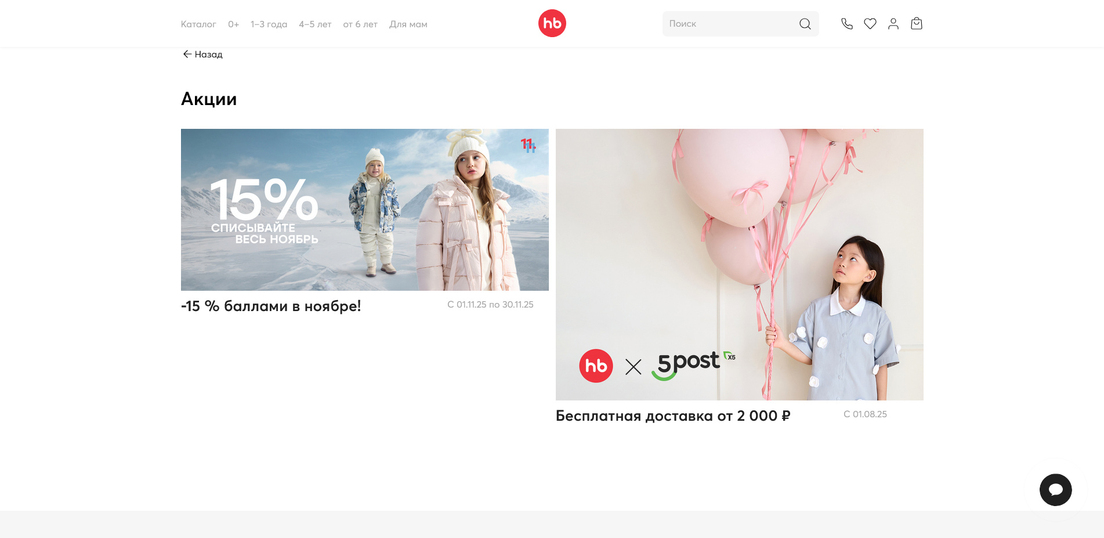The width and height of the screenshot is (1104, 538).
Task: Select the 1–3 года category
Action: (x=269, y=24)
